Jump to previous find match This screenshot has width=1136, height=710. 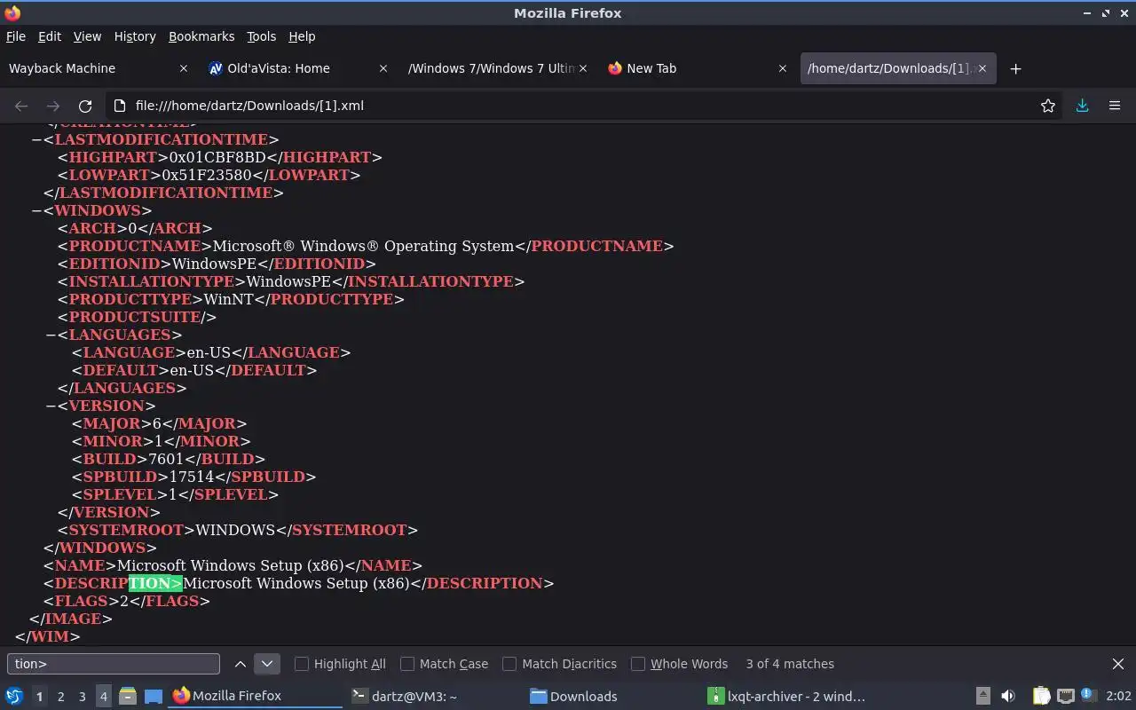click(x=241, y=664)
